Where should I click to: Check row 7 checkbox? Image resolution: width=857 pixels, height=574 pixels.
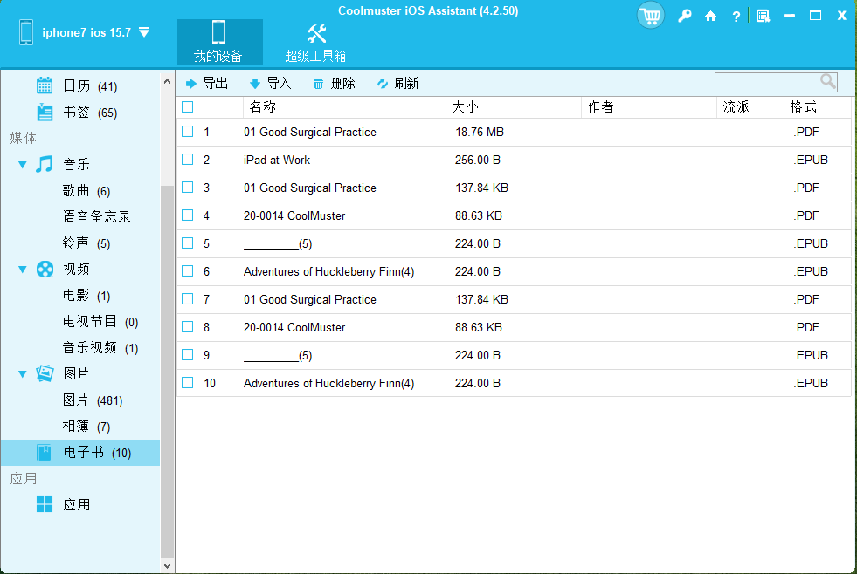pyautogui.click(x=188, y=299)
